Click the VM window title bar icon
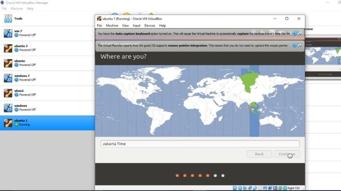This screenshot has height=191, width=341. tap(99, 19)
